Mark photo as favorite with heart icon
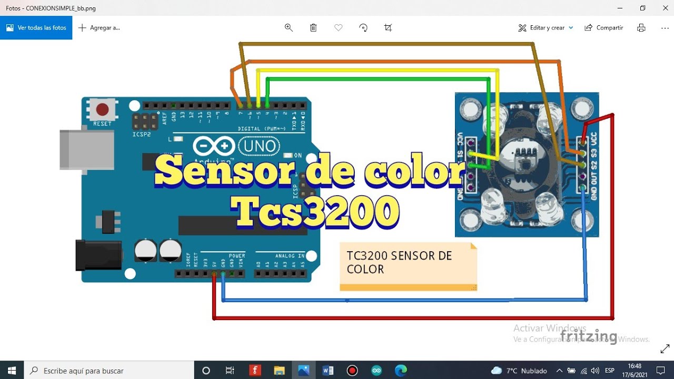The height and width of the screenshot is (379, 674). click(x=339, y=28)
